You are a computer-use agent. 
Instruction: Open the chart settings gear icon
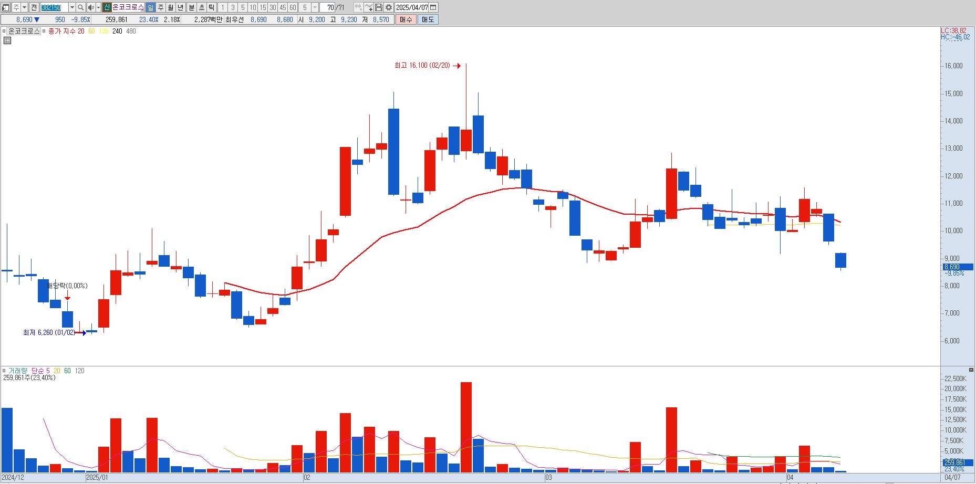click(x=389, y=7)
